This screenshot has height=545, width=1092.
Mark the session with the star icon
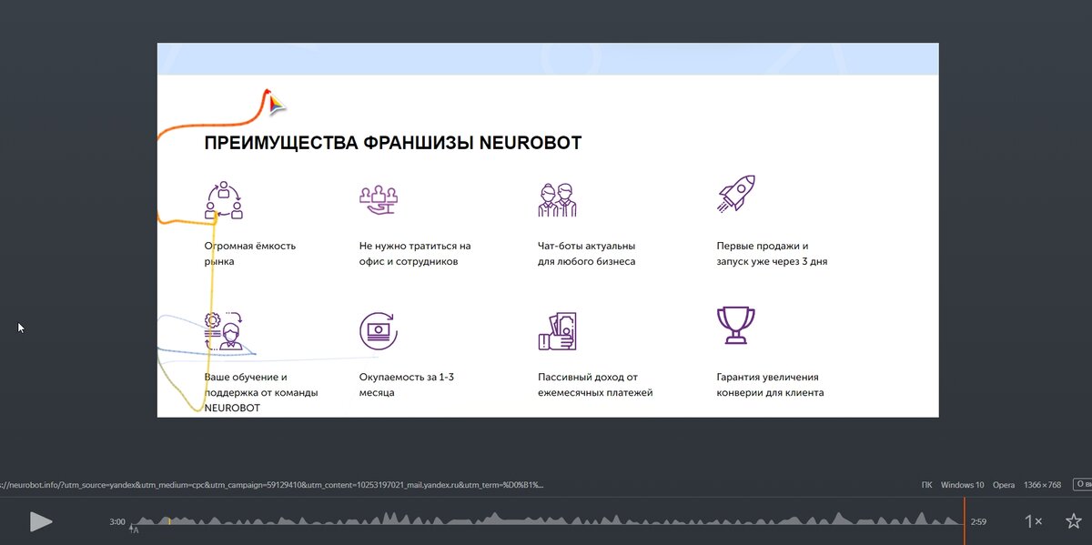[x=1073, y=521]
